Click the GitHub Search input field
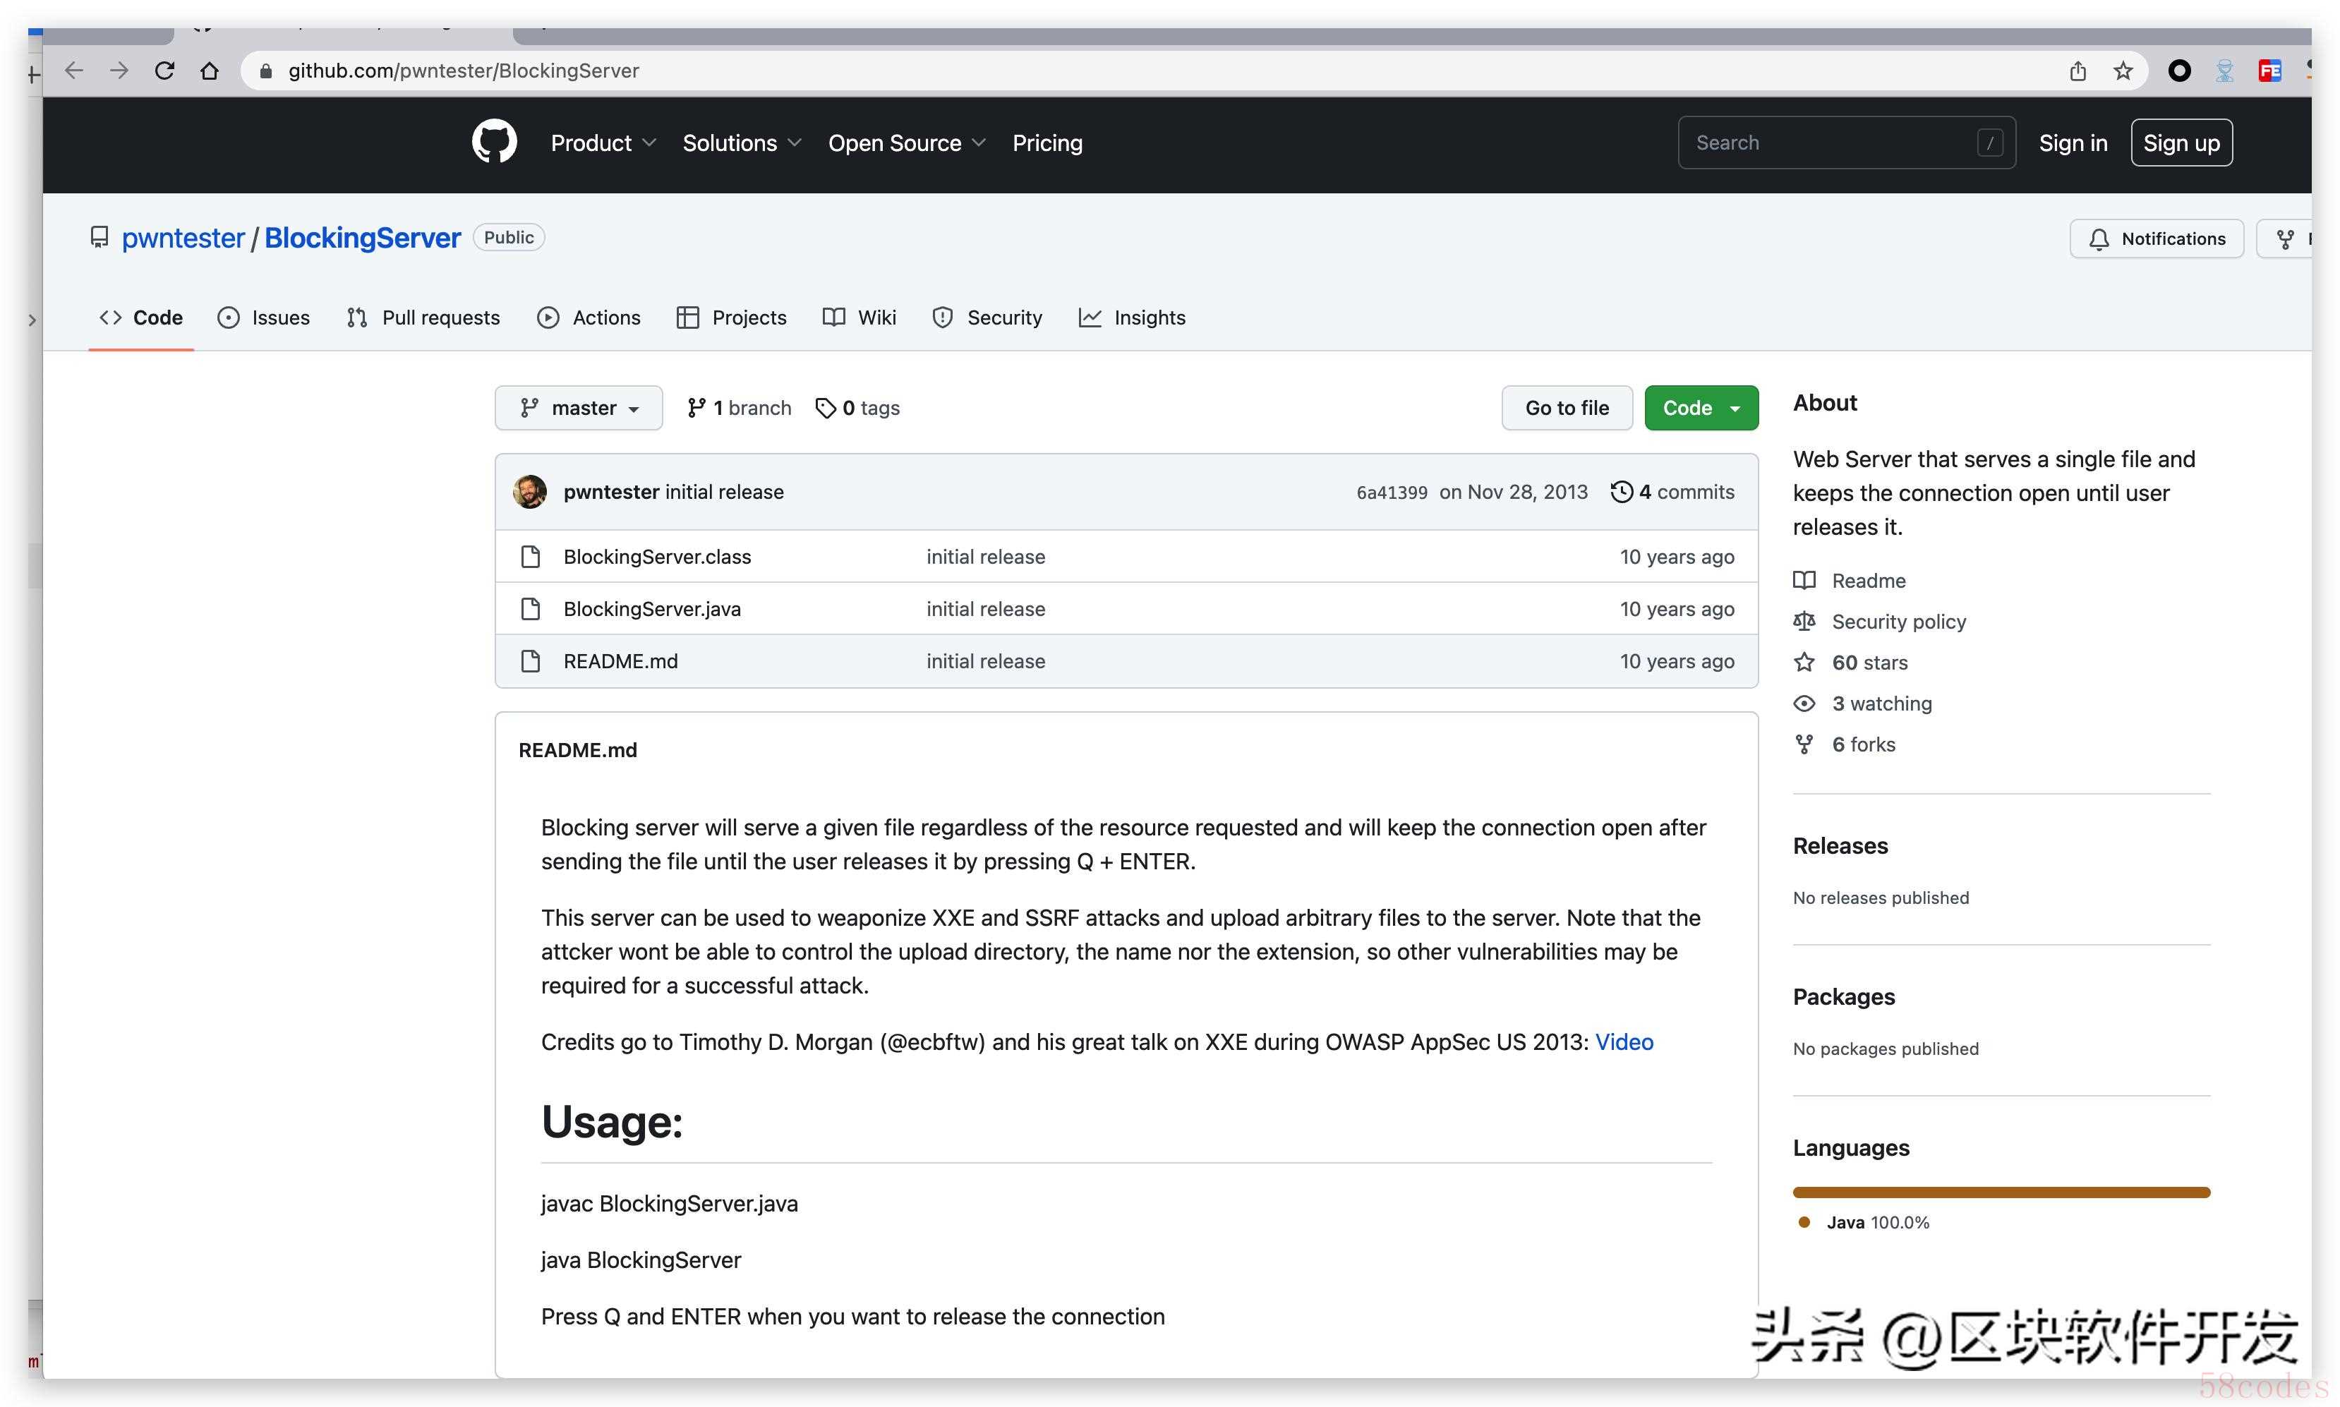 pyautogui.click(x=1846, y=143)
